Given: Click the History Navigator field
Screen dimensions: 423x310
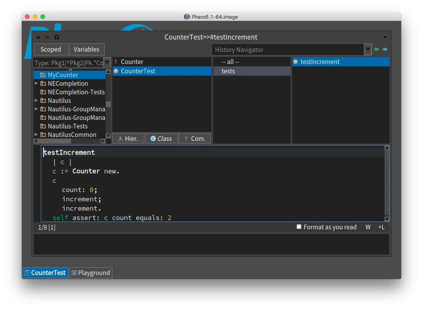Looking at the screenshot, I should pyautogui.click(x=288, y=50).
